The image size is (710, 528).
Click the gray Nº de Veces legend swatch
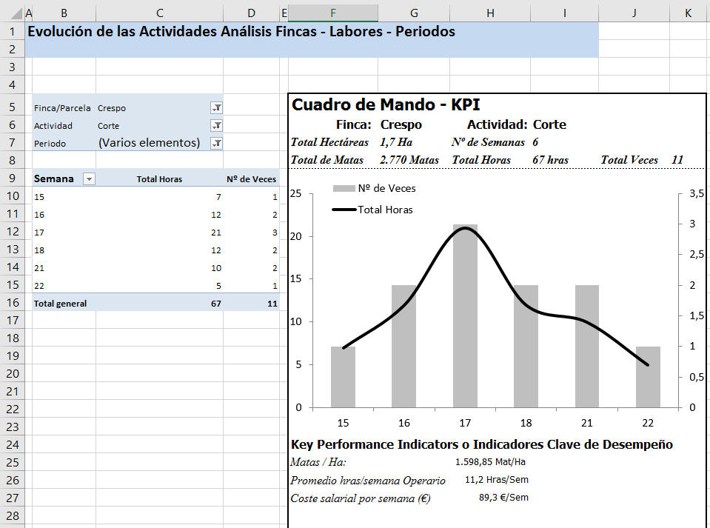(x=344, y=189)
